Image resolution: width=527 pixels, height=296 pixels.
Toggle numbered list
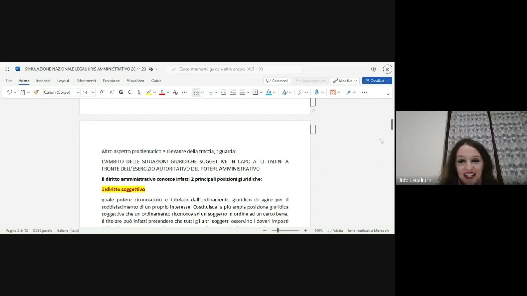coord(210,92)
